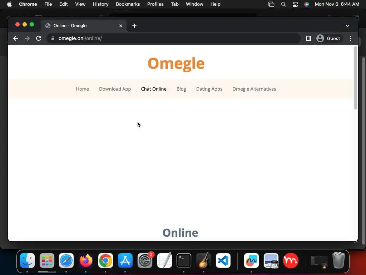Viewport: 366px width, 275px height.
Task: Click the date and time in menu bar
Action: pos(337,4)
